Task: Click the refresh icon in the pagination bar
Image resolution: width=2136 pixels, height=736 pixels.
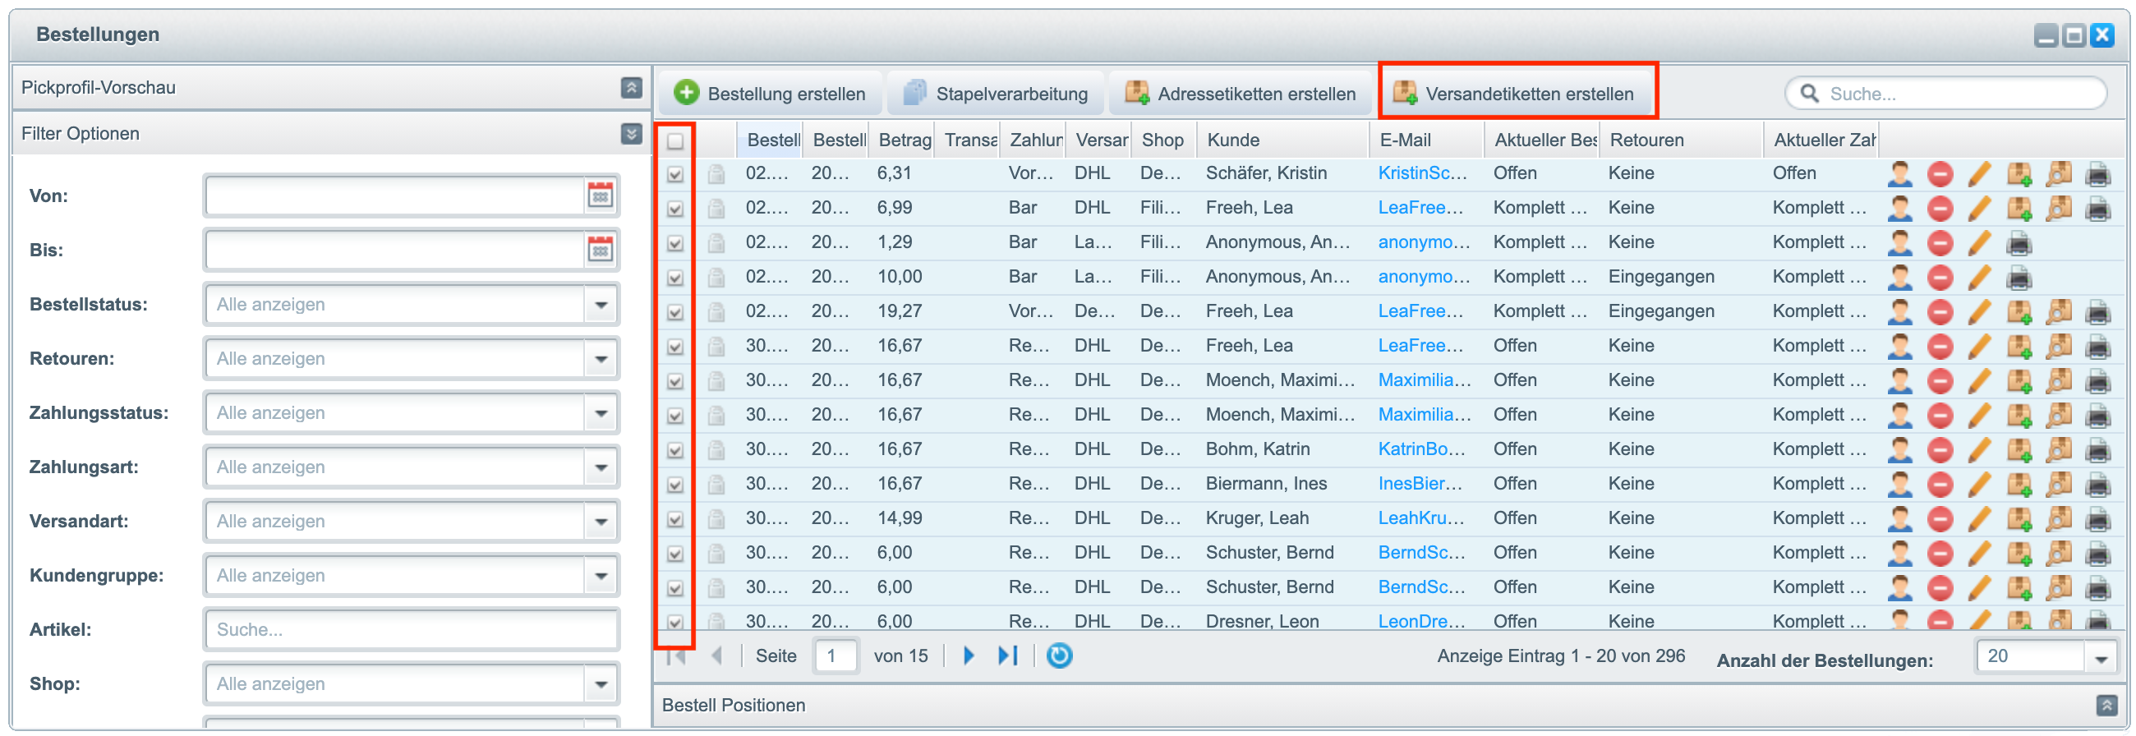Action: 1059,655
